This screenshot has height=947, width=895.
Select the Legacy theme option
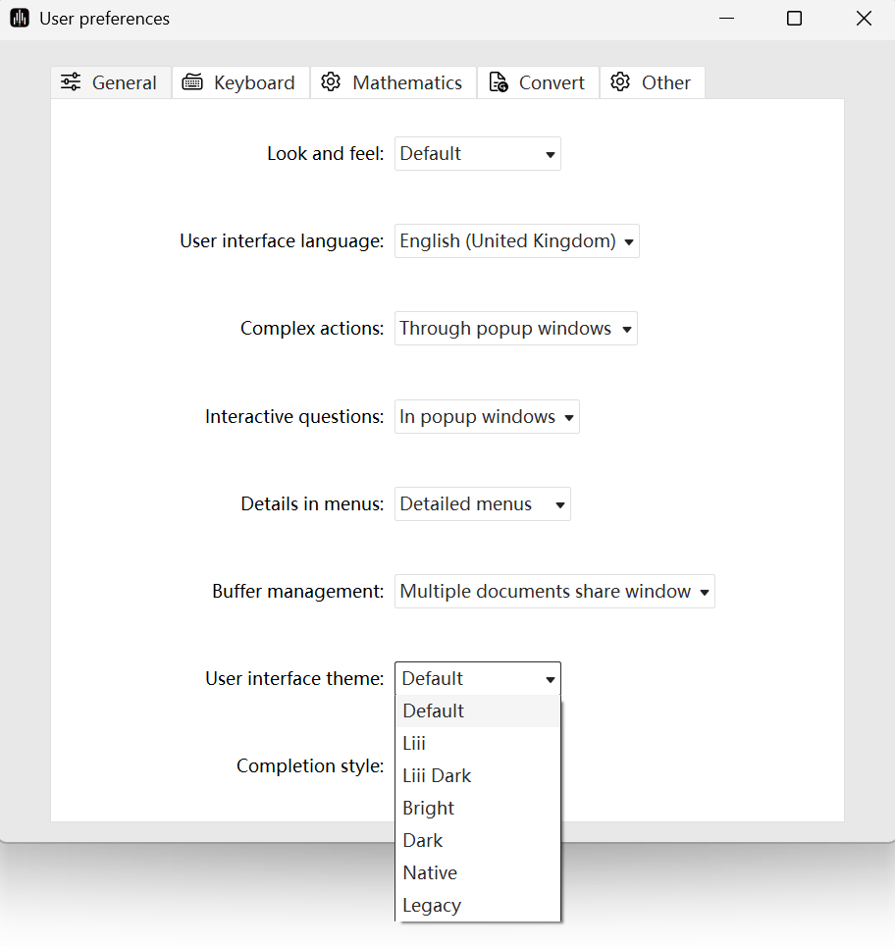click(x=431, y=905)
